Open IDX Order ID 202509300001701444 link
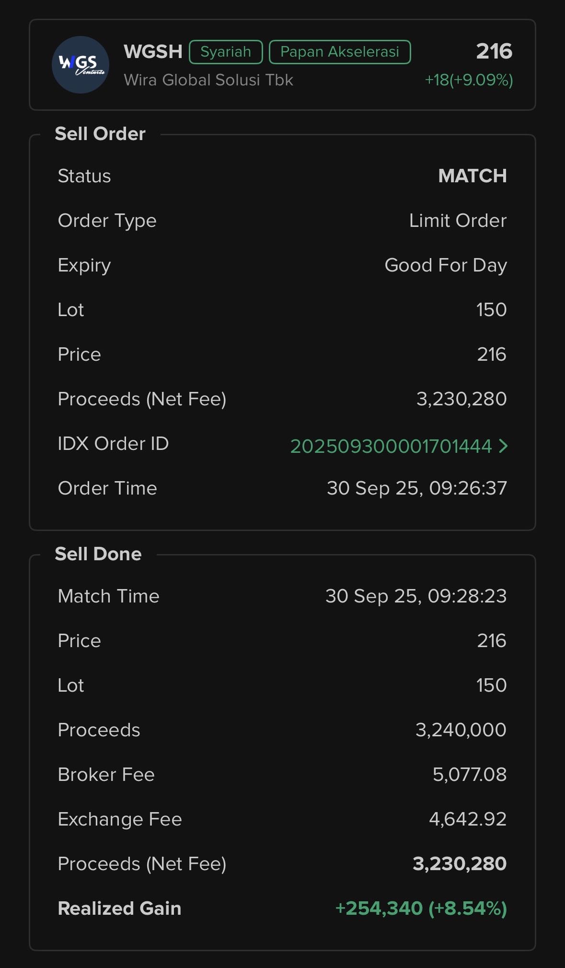Image resolution: width=565 pixels, height=968 pixels. click(x=391, y=446)
